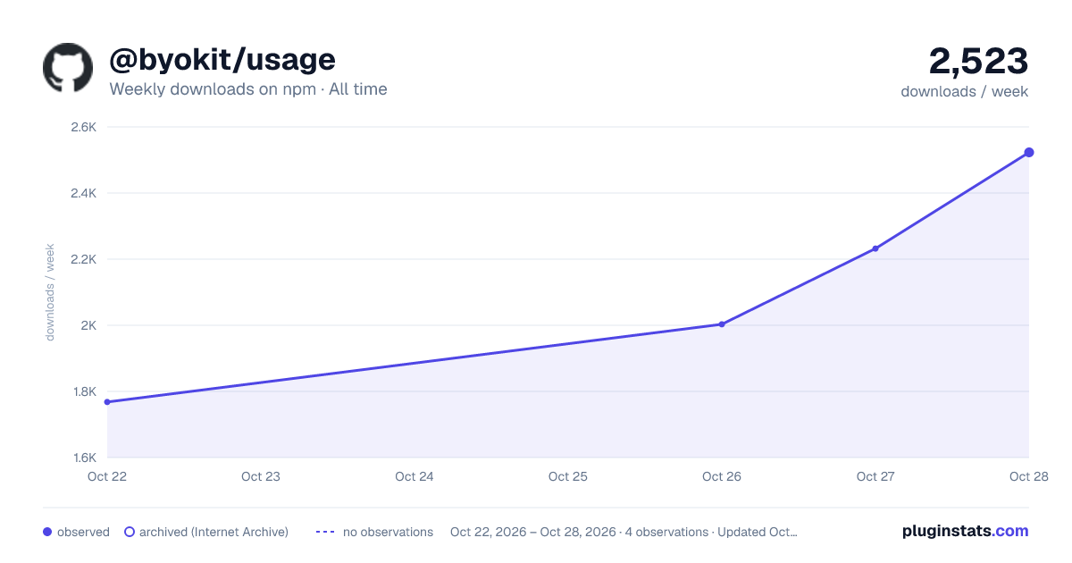Click the 'archived (Internet Archive)' legend label

click(x=214, y=532)
